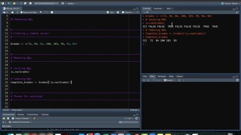Image resolution: width=241 pixels, height=135 pixels.
Task: Open the Help tab
Action: (171, 76)
